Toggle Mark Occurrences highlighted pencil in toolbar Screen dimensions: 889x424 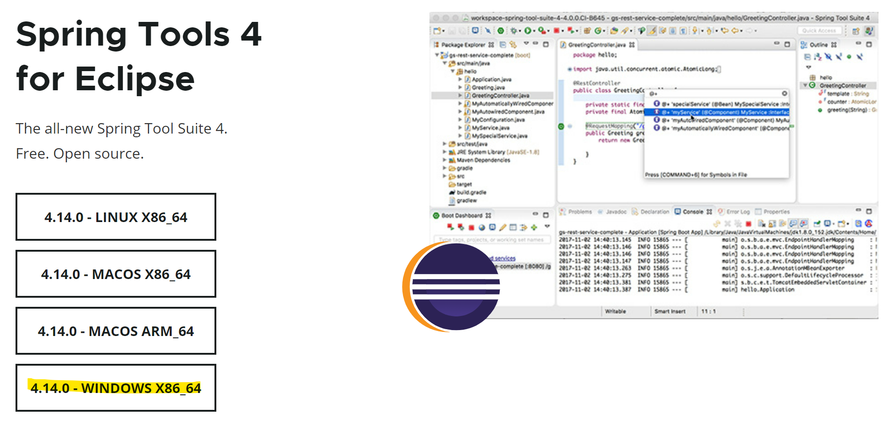[x=652, y=31]
